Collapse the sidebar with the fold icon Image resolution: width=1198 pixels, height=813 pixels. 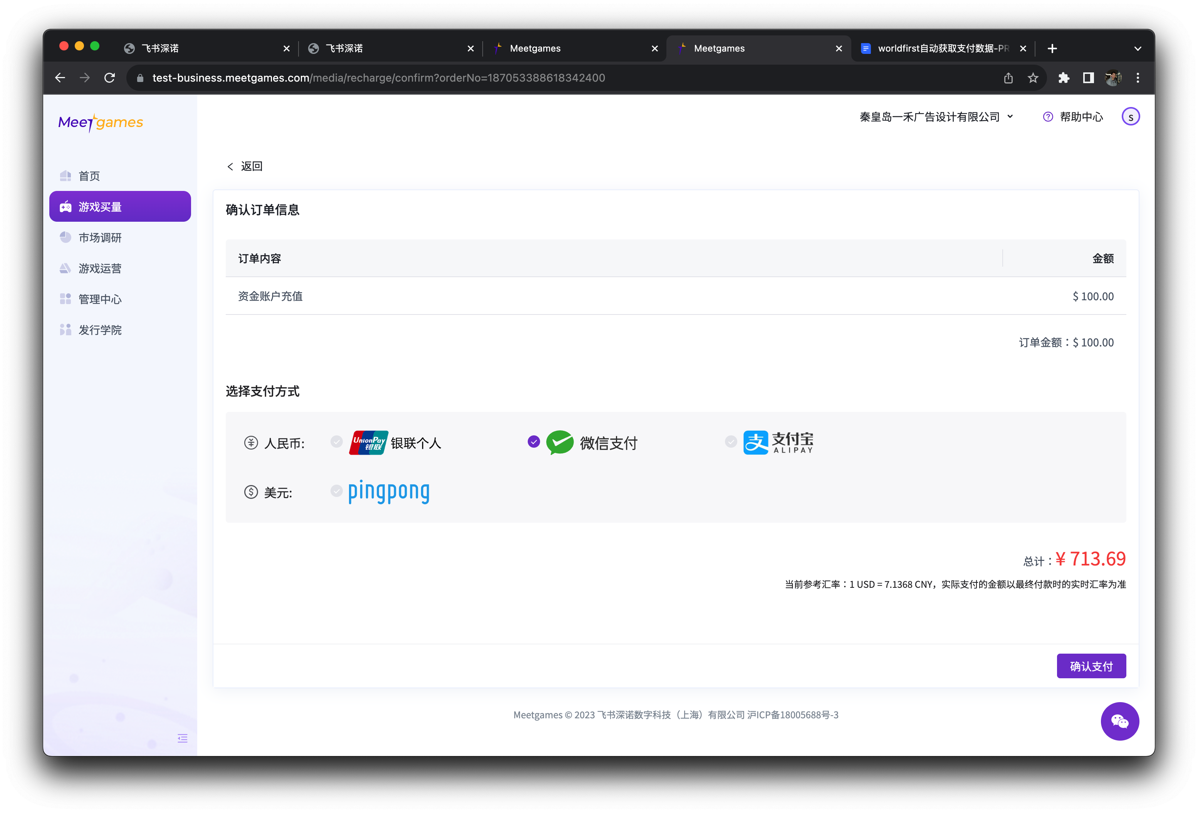(183, 738)
